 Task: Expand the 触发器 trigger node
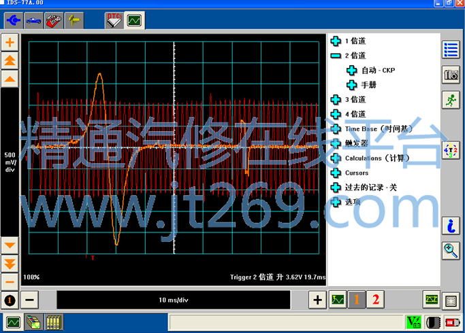click(x=336, y=143)
